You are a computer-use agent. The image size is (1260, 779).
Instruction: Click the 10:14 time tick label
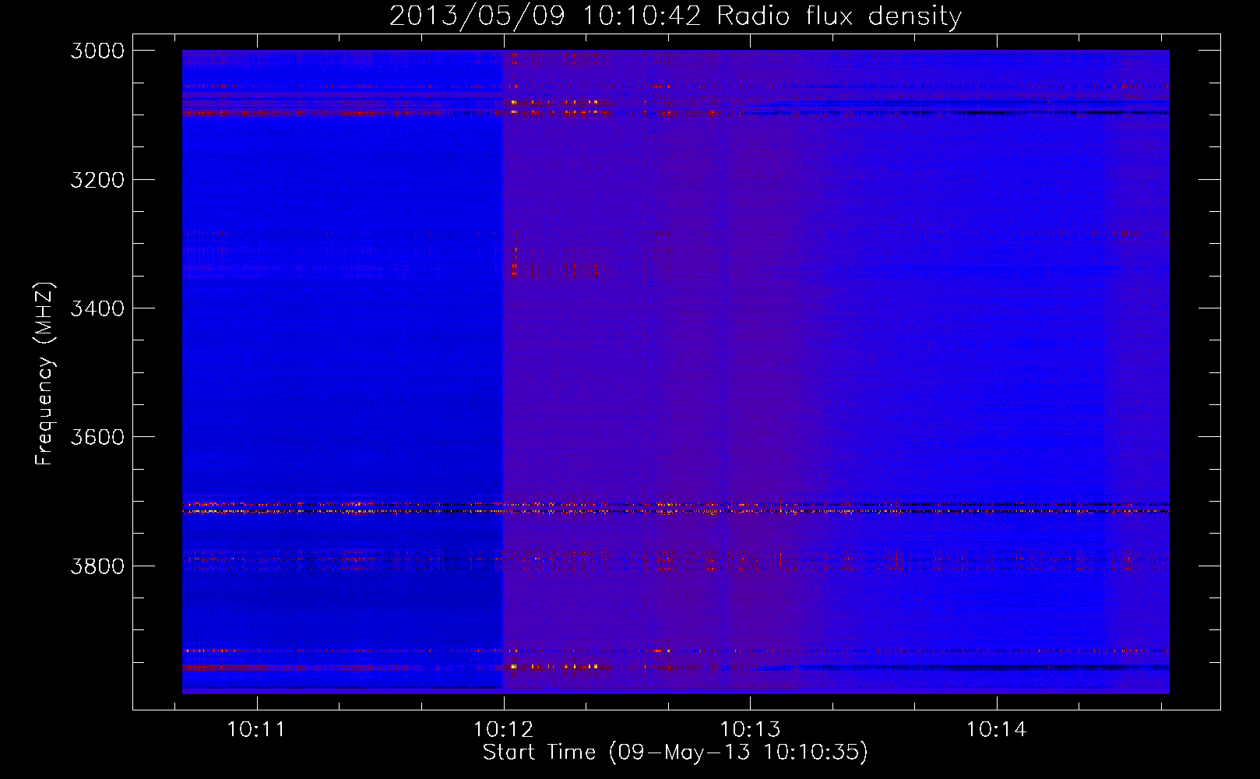[x=996, y=730]
